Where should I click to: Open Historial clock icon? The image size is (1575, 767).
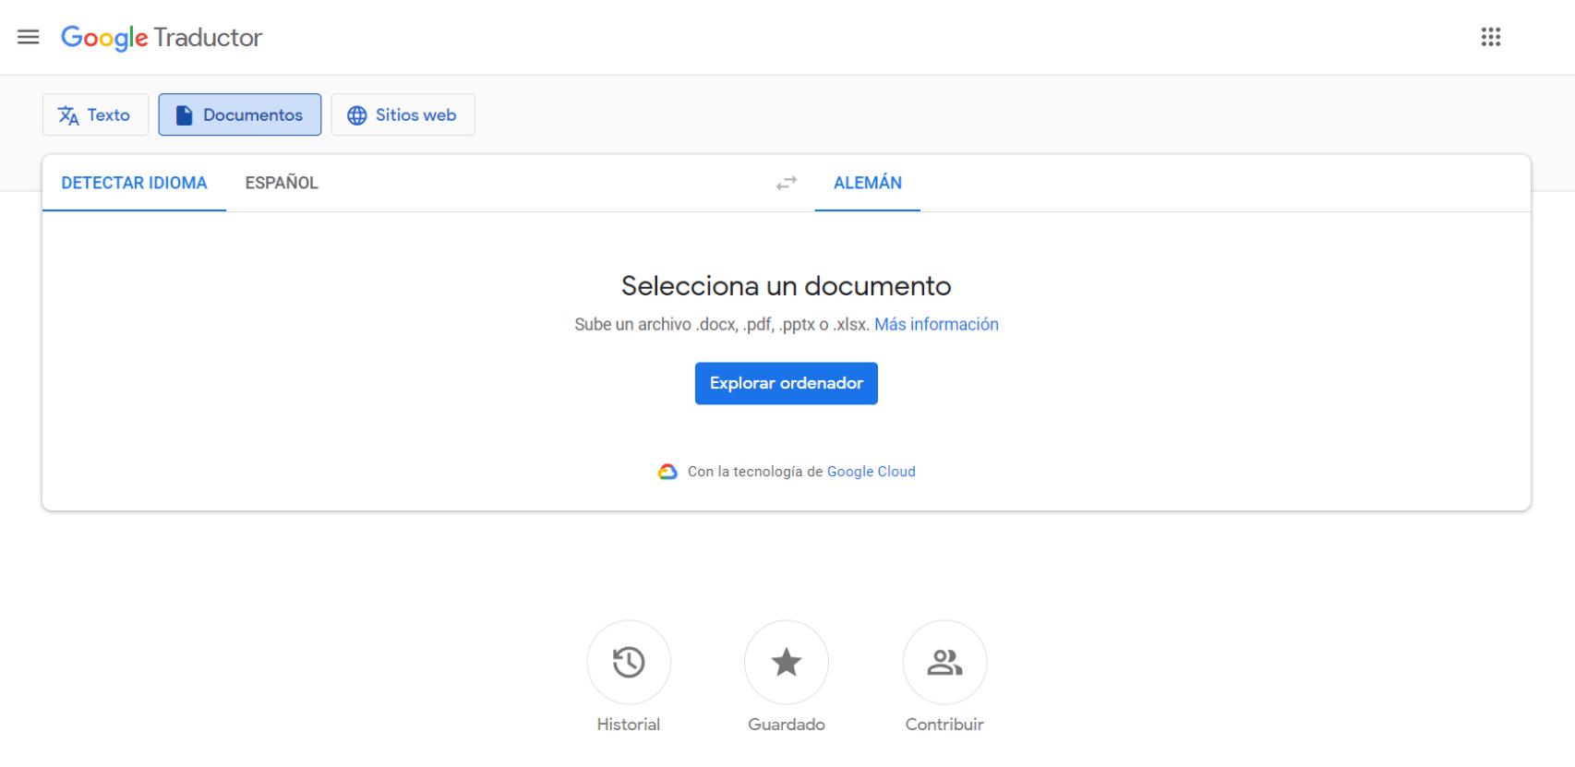[629, 662]
